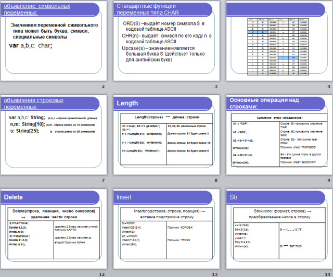
Task: Select the standard CHAR functions slide
Action: click(x=166, y=41)
